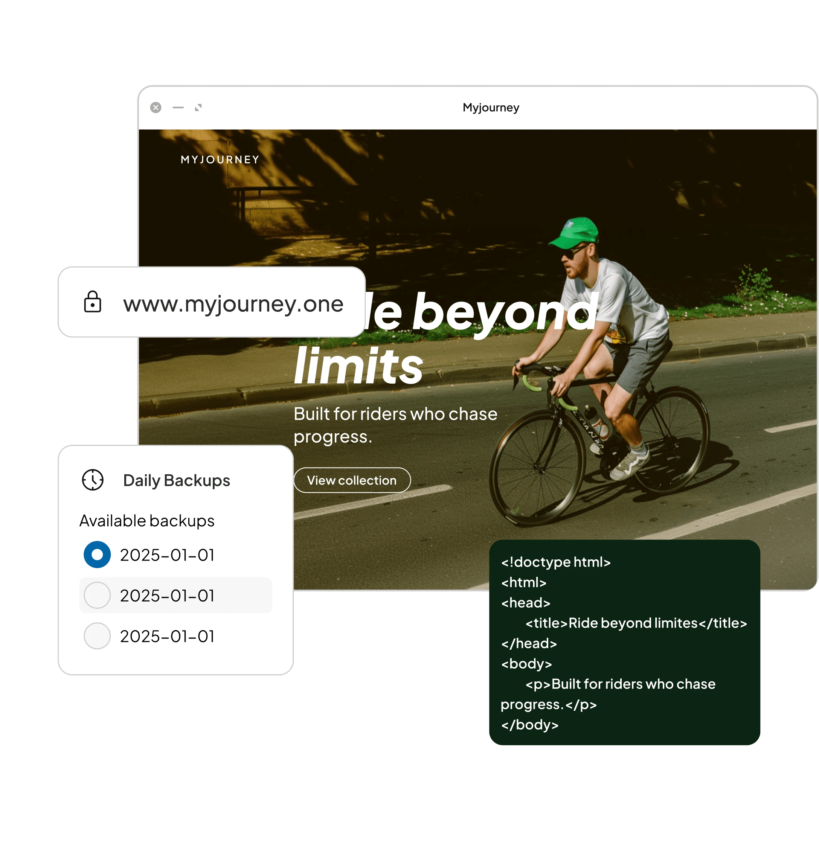Select the highlighted second backup radio

(x=97, y=595)
